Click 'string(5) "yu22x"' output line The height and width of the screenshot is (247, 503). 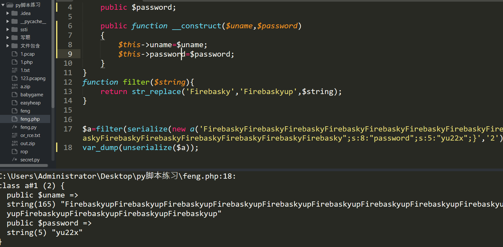point(45,233)
